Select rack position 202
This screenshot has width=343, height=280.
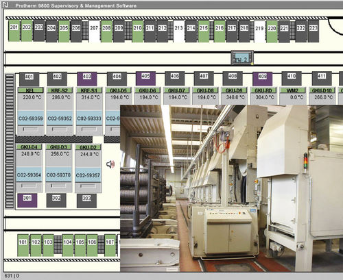click(x=27, y=31)
